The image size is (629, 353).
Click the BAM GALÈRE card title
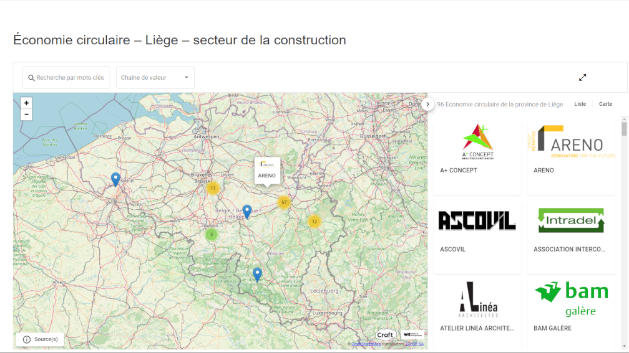pyautogui.click(x=552, y=328)
